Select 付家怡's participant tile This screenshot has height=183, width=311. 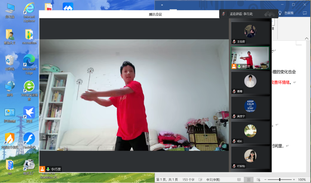[250, 157]
